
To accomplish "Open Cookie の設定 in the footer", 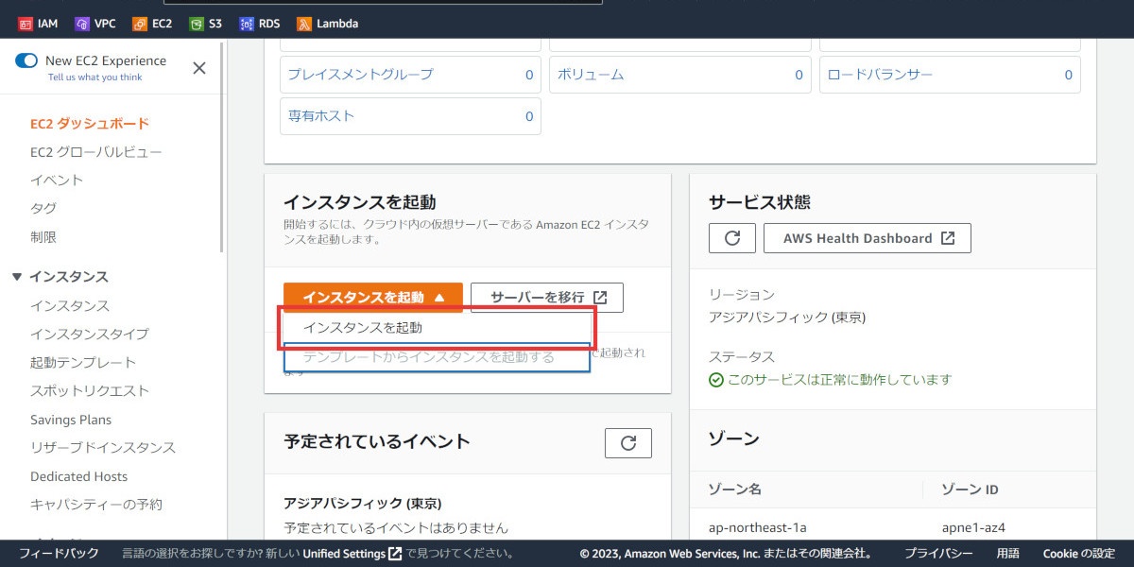I will click(1079, 554).
